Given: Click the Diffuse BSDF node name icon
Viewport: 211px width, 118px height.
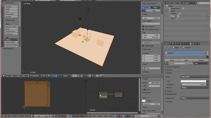Looking at the screenshot, I should point(150,83).
